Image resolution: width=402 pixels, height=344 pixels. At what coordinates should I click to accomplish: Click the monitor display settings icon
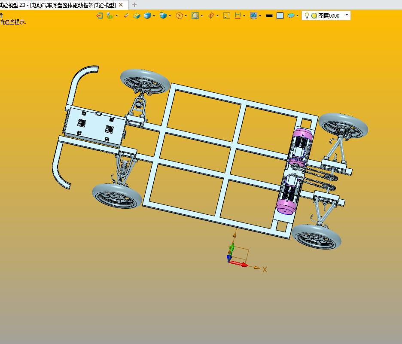point(253,15)
